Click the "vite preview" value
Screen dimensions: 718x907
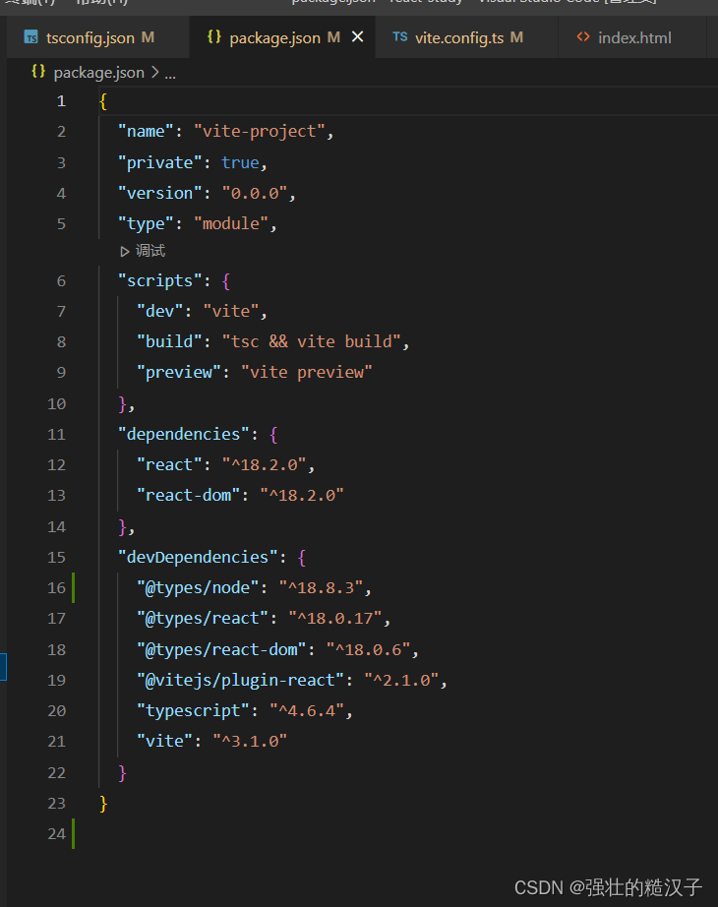click(x=307, y=373)
